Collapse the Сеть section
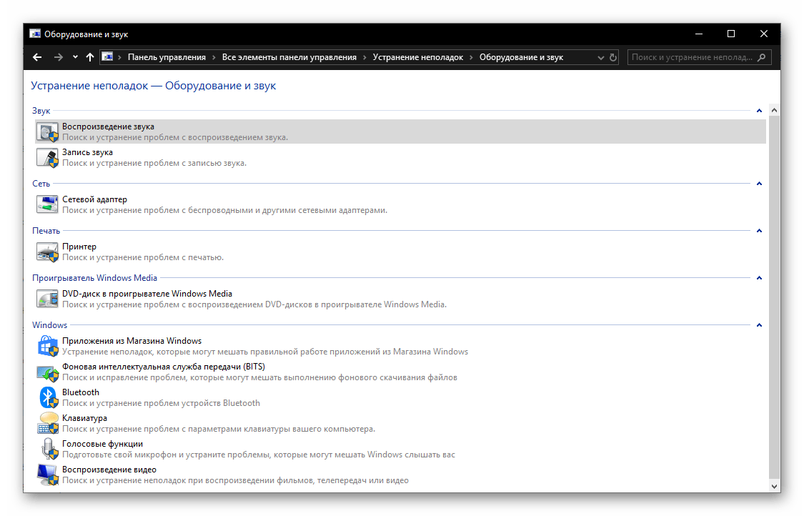 759,184
